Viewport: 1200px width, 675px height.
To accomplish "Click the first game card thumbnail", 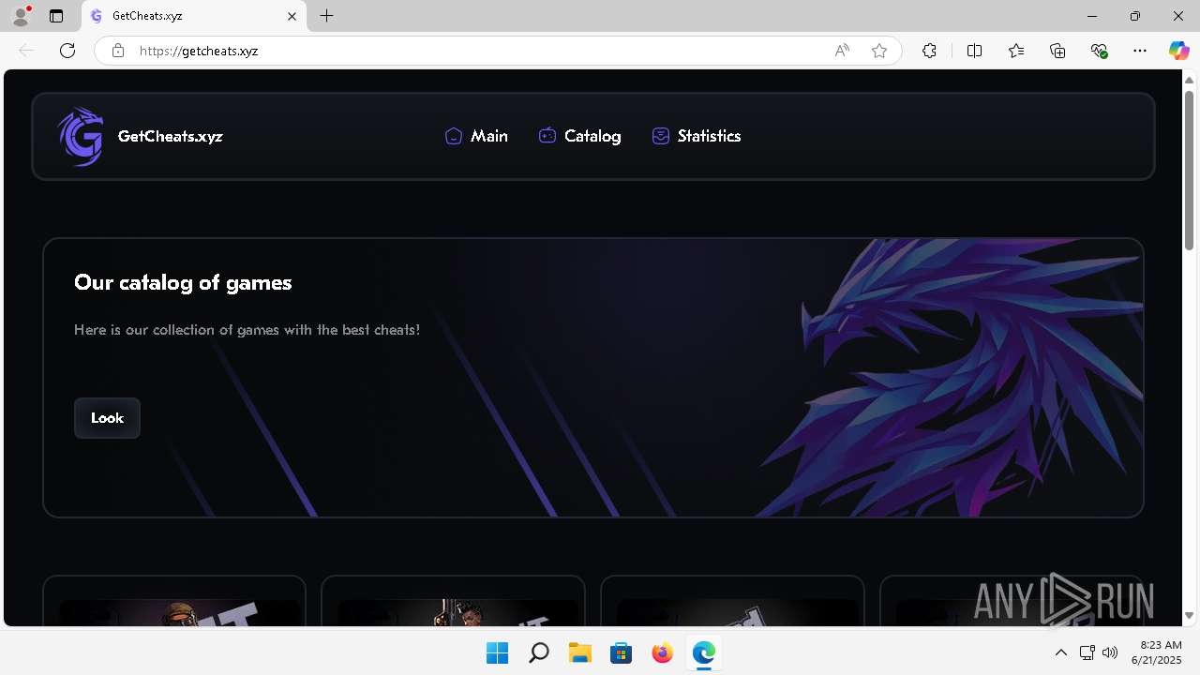I will [x=178, y=612].
